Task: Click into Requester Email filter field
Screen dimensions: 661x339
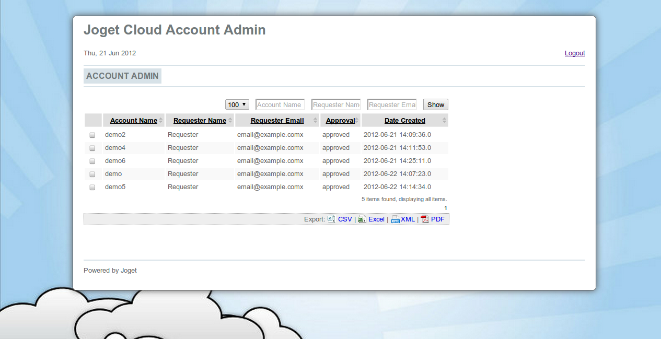Action: [x=392, y=105]
